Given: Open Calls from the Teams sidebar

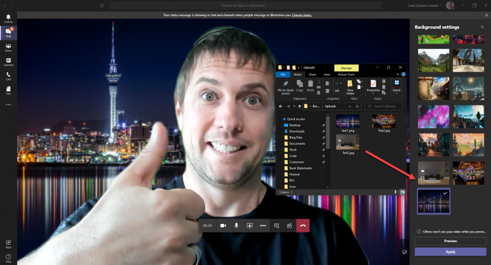Looking at the screenshot, I should (9, 76).
